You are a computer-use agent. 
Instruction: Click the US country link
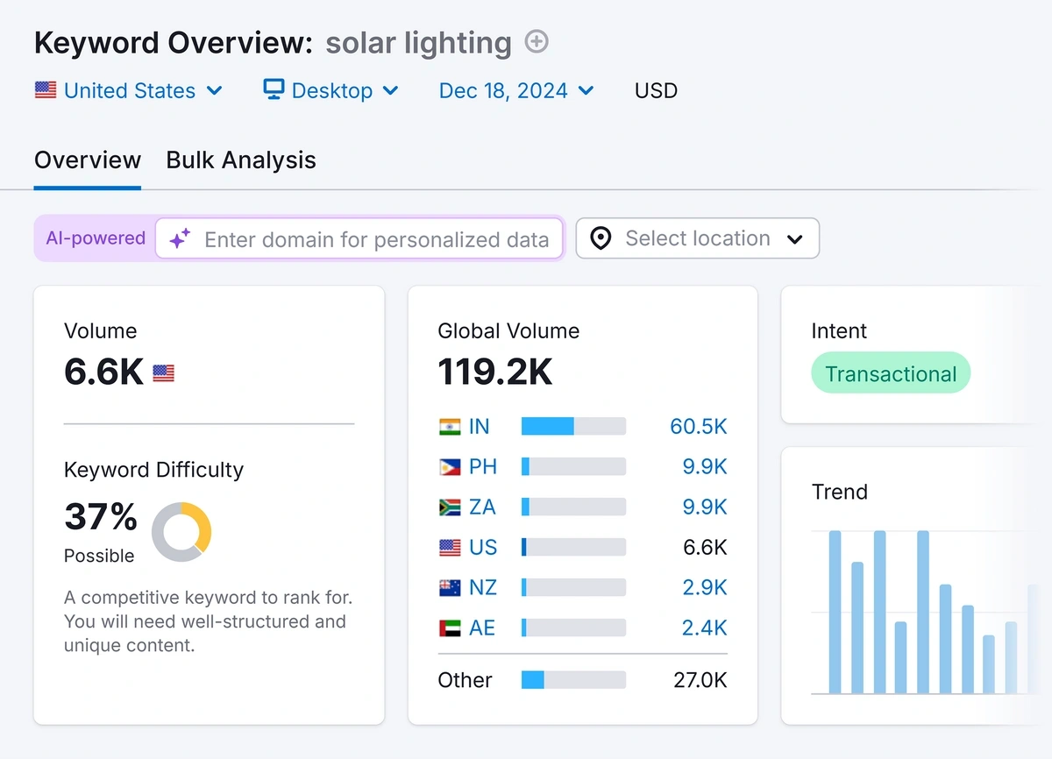483,548
